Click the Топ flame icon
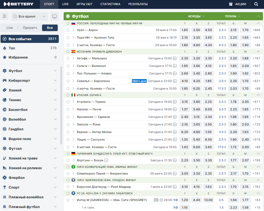This screenshot has height=211, width=264. coord(5,48)
